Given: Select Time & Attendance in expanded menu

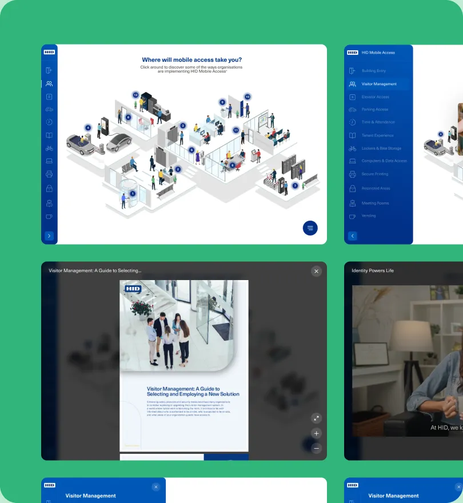Looking at the screenshot, I should point(378,122).
